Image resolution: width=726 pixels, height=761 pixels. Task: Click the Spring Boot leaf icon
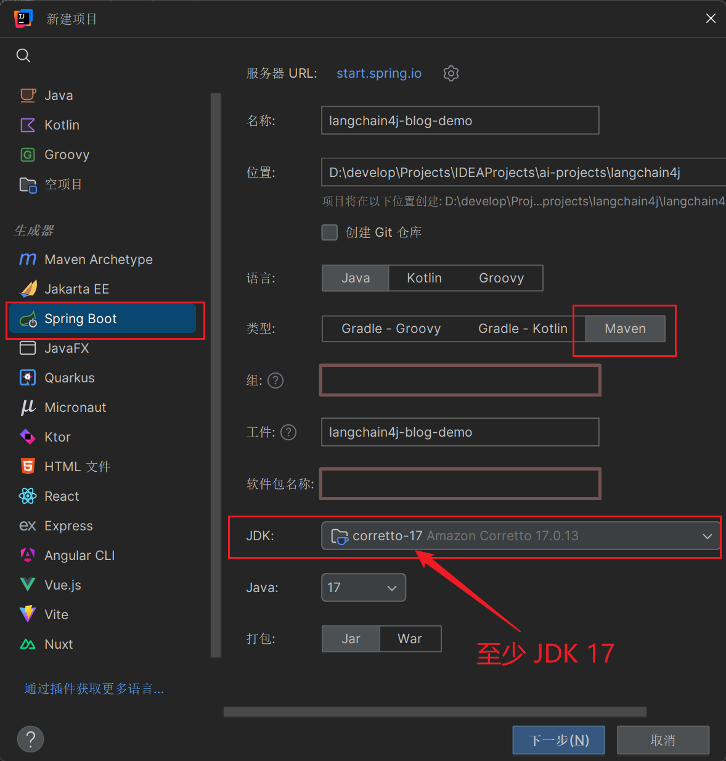pyautogui.click(x=28, y=319)
